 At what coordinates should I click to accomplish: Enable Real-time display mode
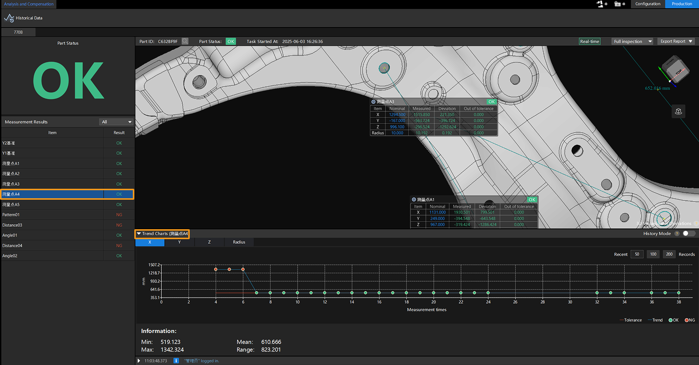click(x=590, y=41)
